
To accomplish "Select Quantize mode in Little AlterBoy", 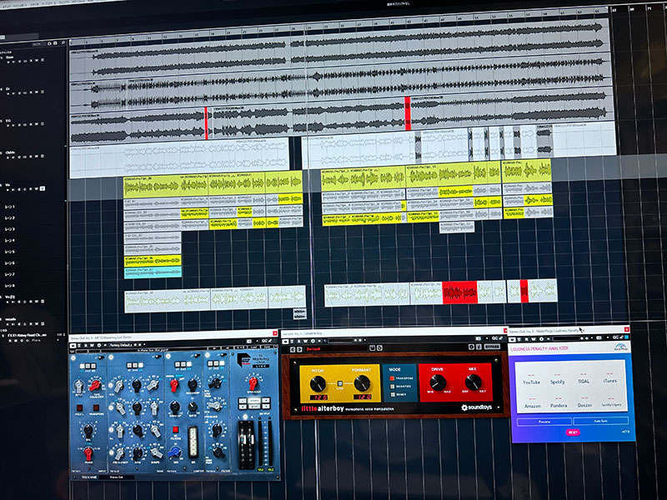I will pyautogui.click(x=392, y=387).
